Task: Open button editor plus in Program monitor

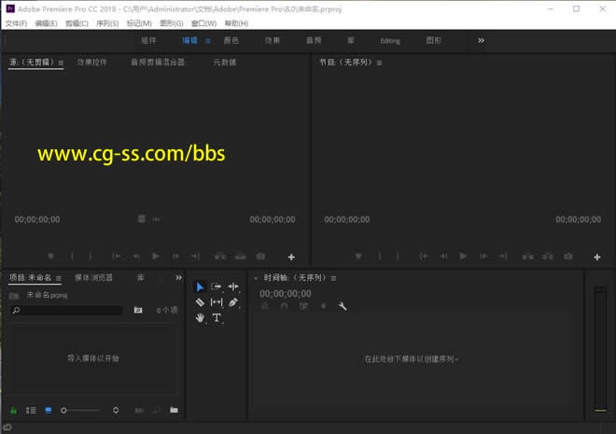Action: point(597,257)
